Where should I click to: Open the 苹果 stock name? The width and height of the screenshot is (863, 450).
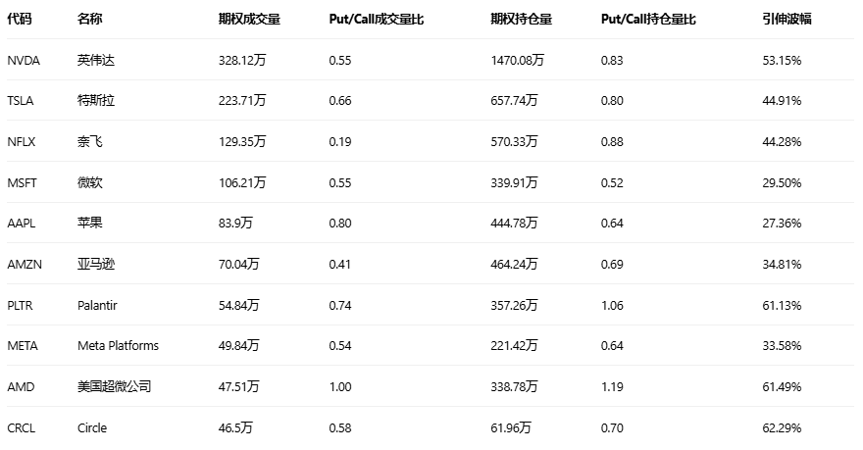click(x=89, y=224)
